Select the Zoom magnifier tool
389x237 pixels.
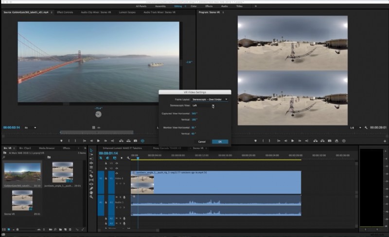(x=91, y=197)
